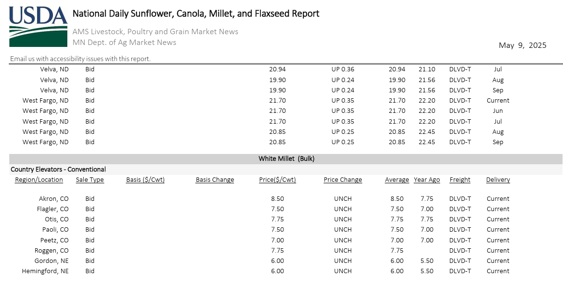Select the Country Elevators - Conventional heading
This screenshot has height=282, width=563.
[x=58, y=170]
